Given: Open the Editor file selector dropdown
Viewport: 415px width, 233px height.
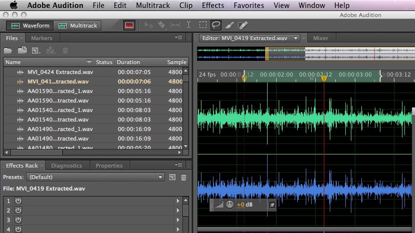Looking at the screenshot, I should [296, 38].
